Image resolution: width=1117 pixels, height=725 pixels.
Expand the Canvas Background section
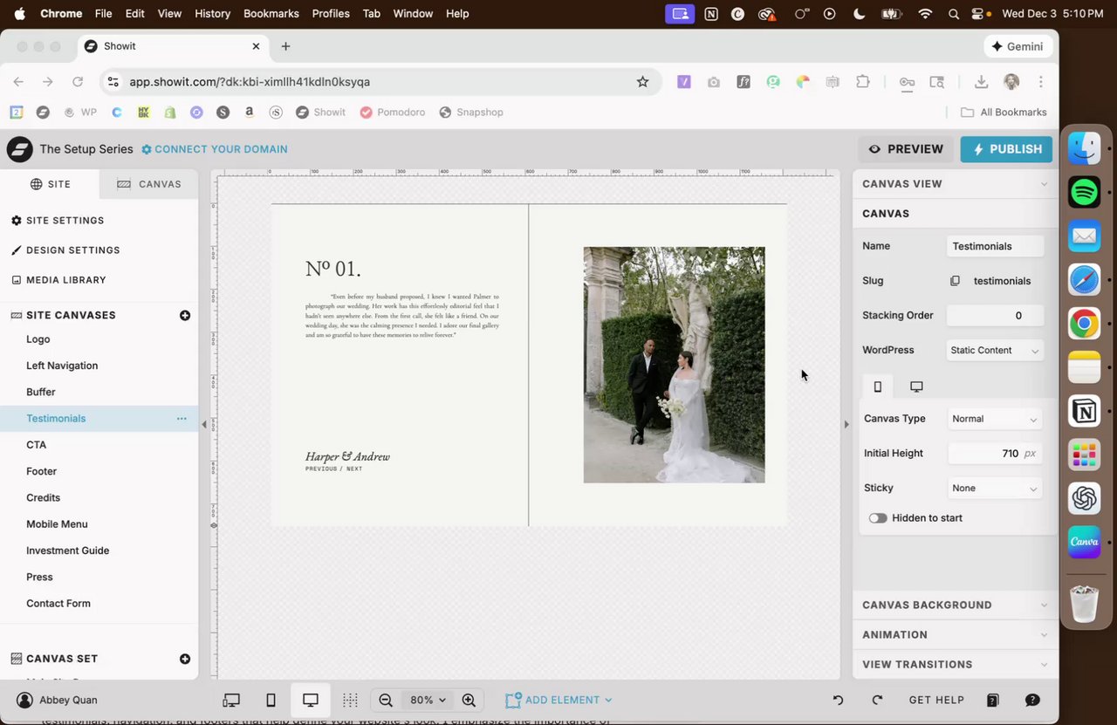coord(956,605)
